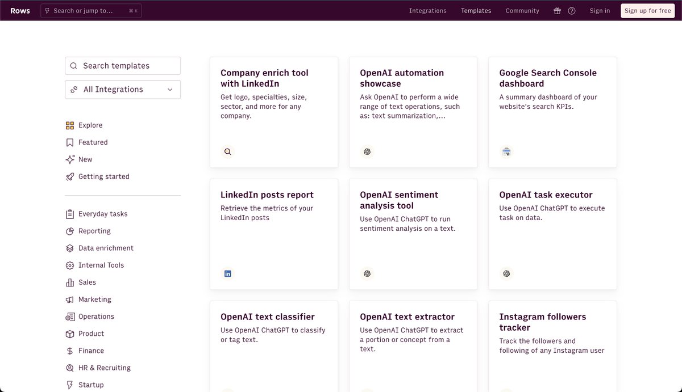Click the Finance dollar icon
The height and width of the screenshot is (392, 682).
70,351
